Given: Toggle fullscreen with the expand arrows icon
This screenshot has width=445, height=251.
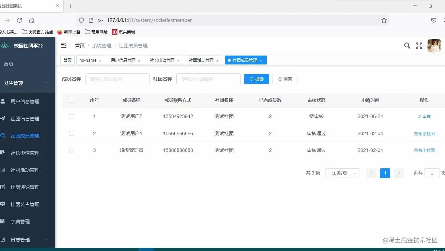Looking at the screenshot, I should [419, 46].
